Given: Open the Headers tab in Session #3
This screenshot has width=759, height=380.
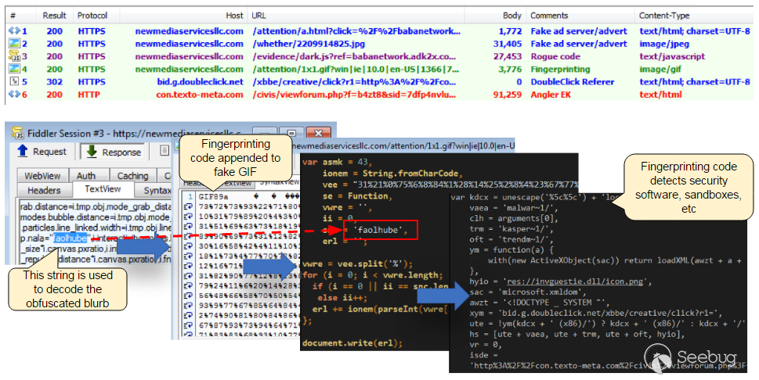Looking at the screenshot, I should tap(44, 190).
